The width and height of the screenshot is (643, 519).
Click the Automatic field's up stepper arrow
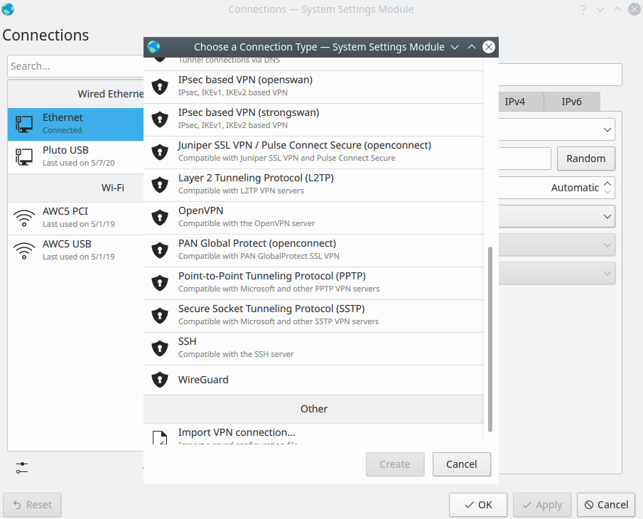pyautogui.click(x=608, y=183)
